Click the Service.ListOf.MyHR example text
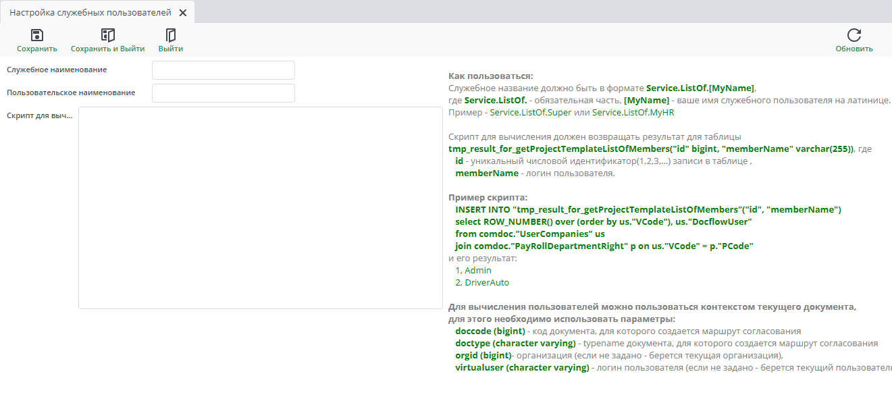The height and width of the screenshot is (405, 892). pyautogui.click(x=633, y=113)
